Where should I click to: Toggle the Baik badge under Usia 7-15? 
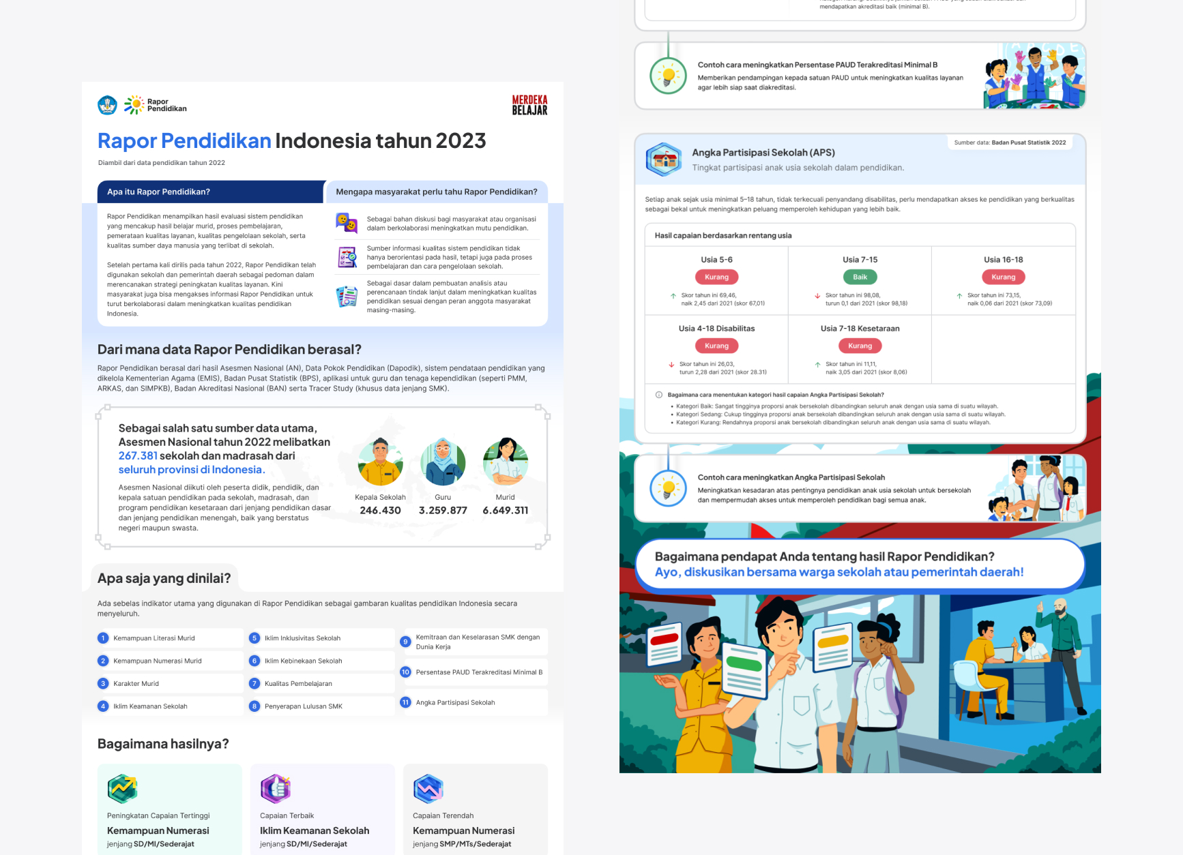click(x=860, y=277)
